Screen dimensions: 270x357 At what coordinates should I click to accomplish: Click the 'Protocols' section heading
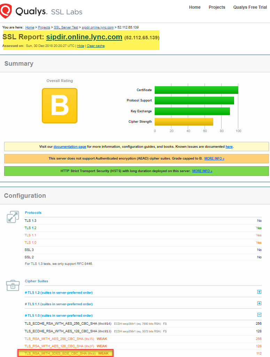(33, 213)
